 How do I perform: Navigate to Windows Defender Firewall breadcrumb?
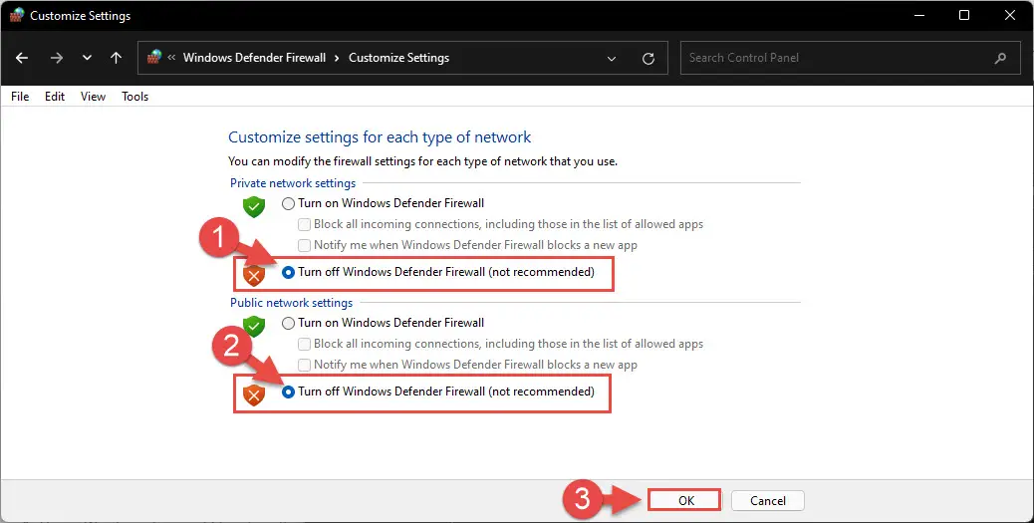click(255, 58)
